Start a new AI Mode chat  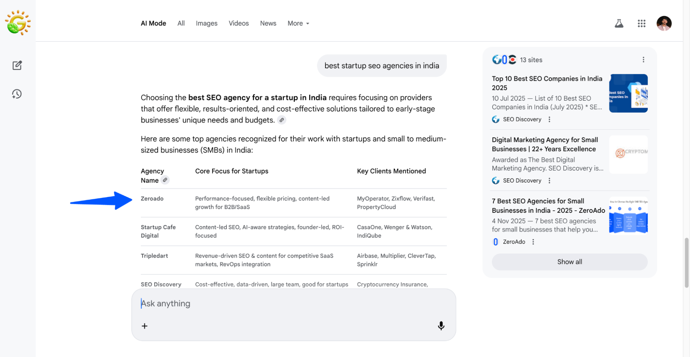click(17, 65)
